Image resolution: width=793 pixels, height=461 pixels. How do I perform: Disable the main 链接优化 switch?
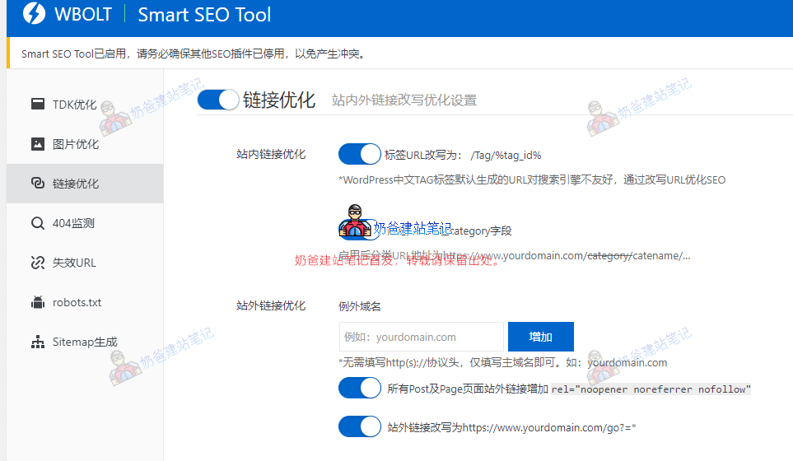218,100
